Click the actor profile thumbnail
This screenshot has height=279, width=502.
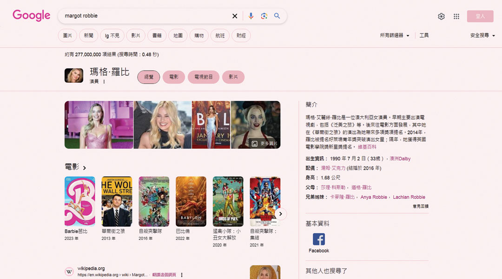click(x=74, y=76)
